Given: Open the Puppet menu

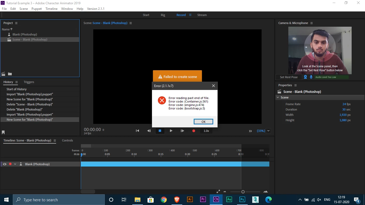Looking at the screenshot, I should (x=37, y=9).
